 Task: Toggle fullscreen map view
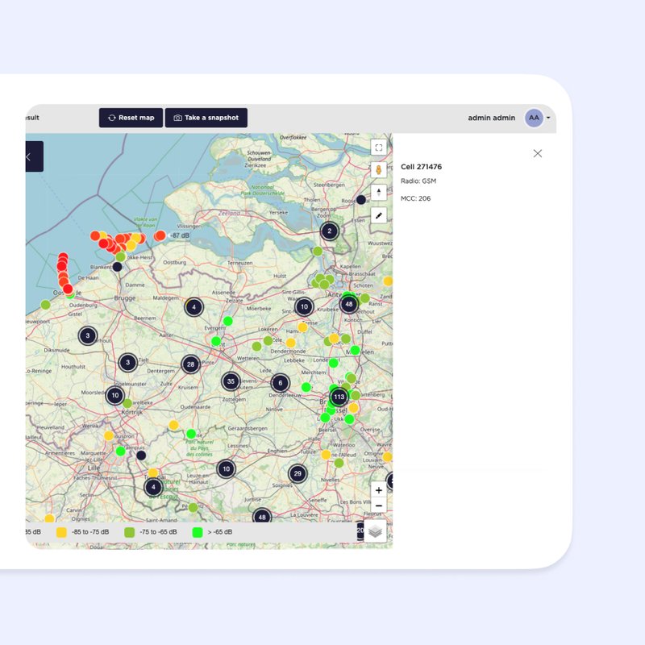point(378,148)
